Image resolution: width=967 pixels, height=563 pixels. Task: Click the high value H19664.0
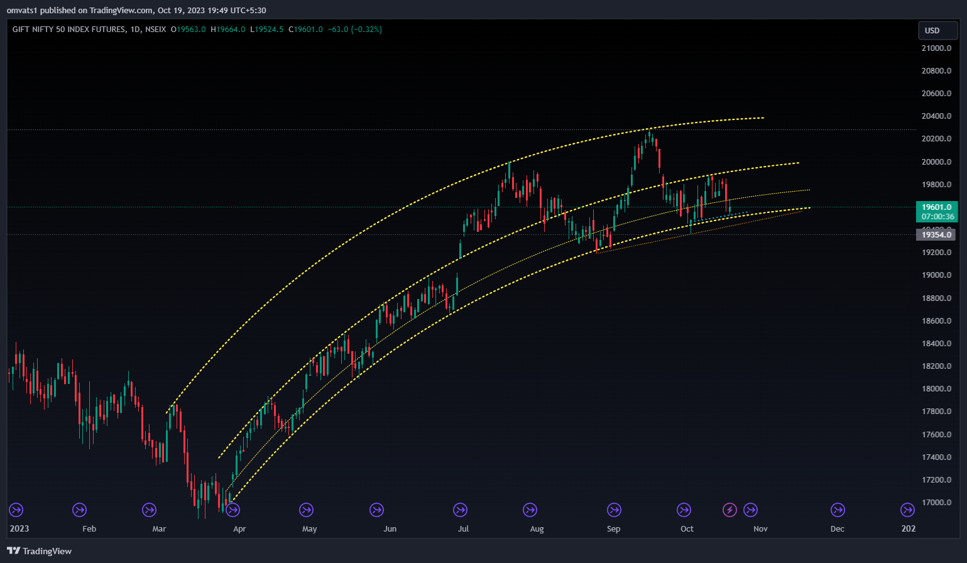coord(228,30)
